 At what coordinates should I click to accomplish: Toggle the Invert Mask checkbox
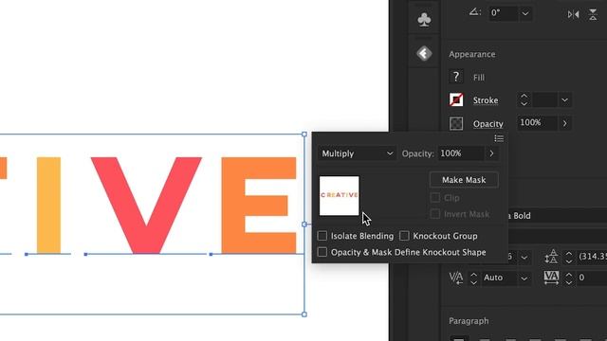point(435,214)
